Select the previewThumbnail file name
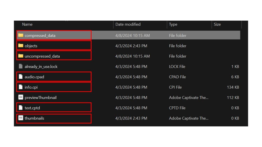The image size is (262, 147). [x=40, y=97]
